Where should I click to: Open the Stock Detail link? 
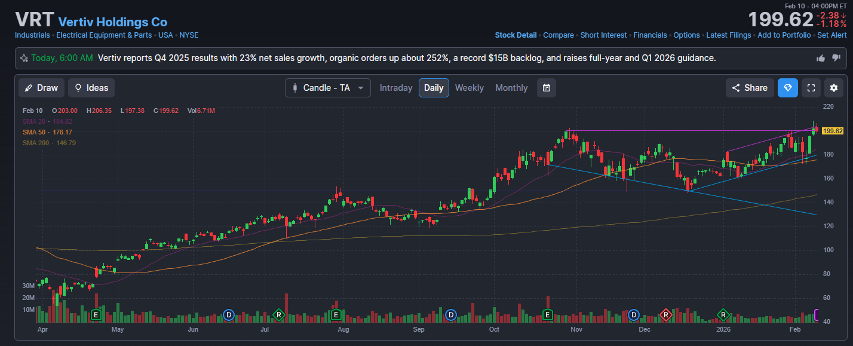click(x=516, y=35)
